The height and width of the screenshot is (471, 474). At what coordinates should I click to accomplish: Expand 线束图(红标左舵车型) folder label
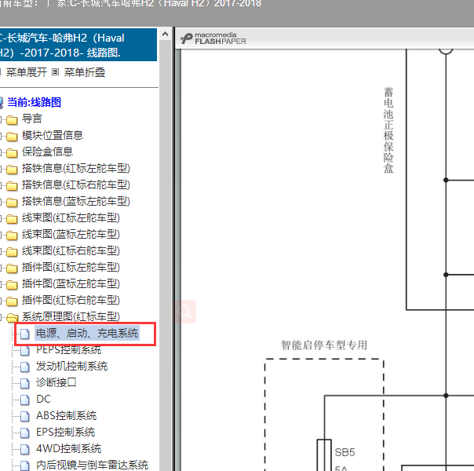pos(71,217)
